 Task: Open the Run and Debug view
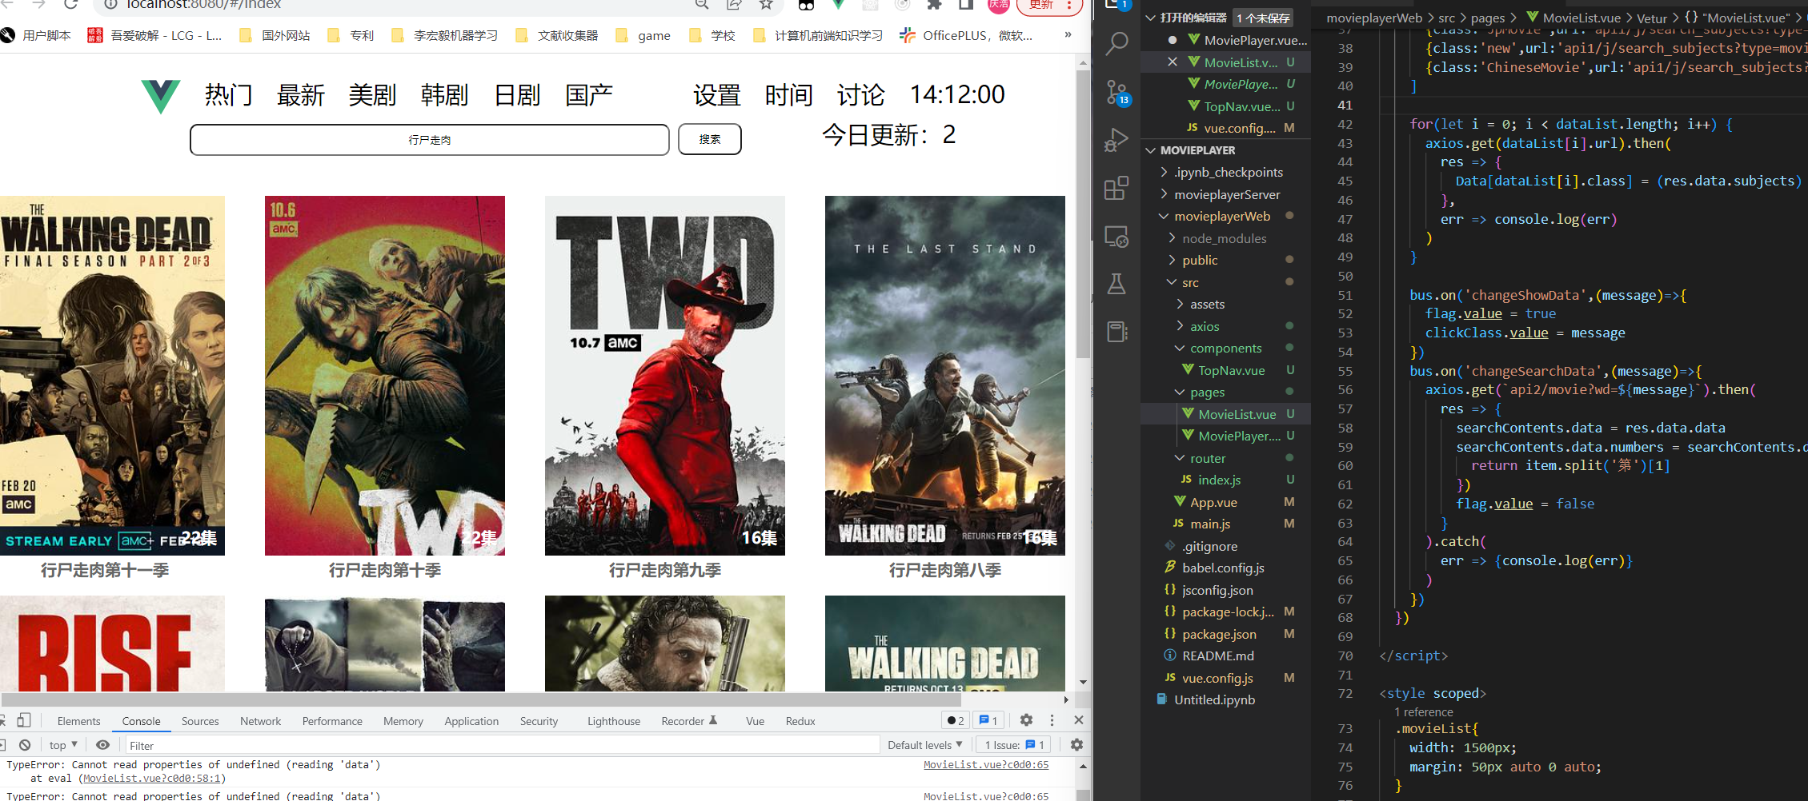(1116, 141)
